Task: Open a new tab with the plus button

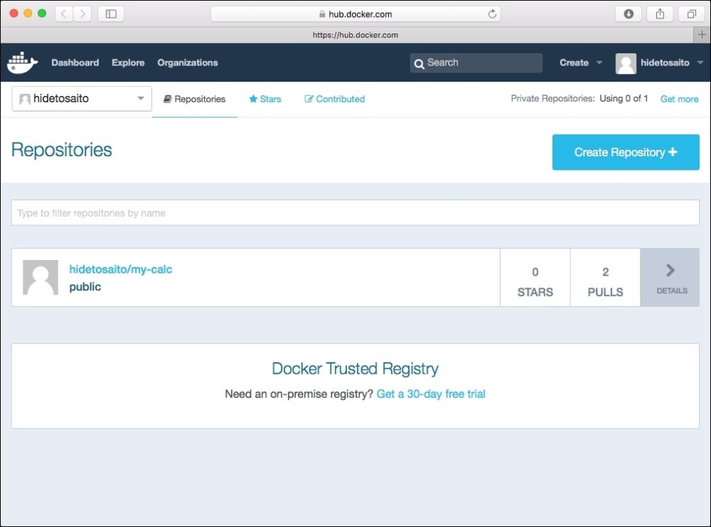Action: click(x=702, y=34)
